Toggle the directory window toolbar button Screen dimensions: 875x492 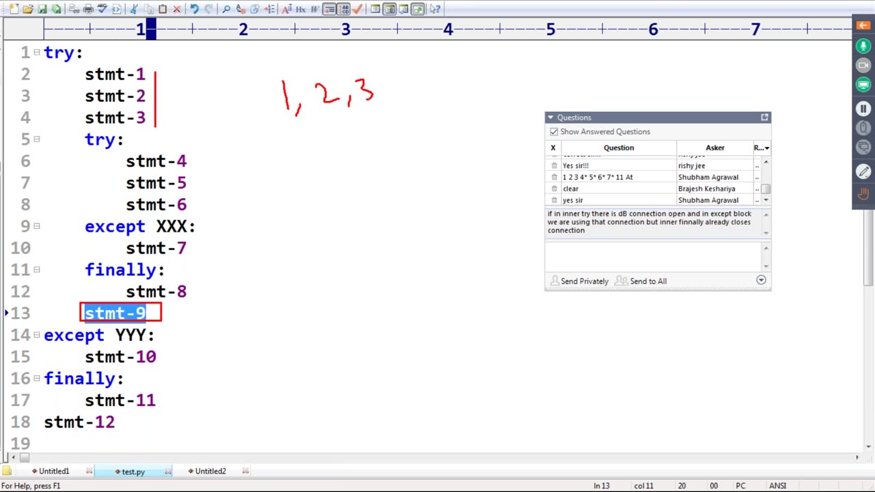click(x=375, y=9)
